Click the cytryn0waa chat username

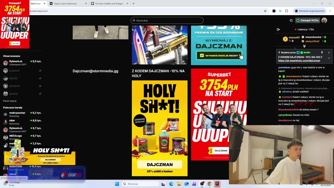click(x=285, y=115)
